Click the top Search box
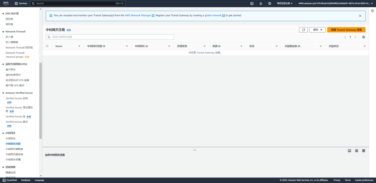376x183 pixels. (77, 3)
